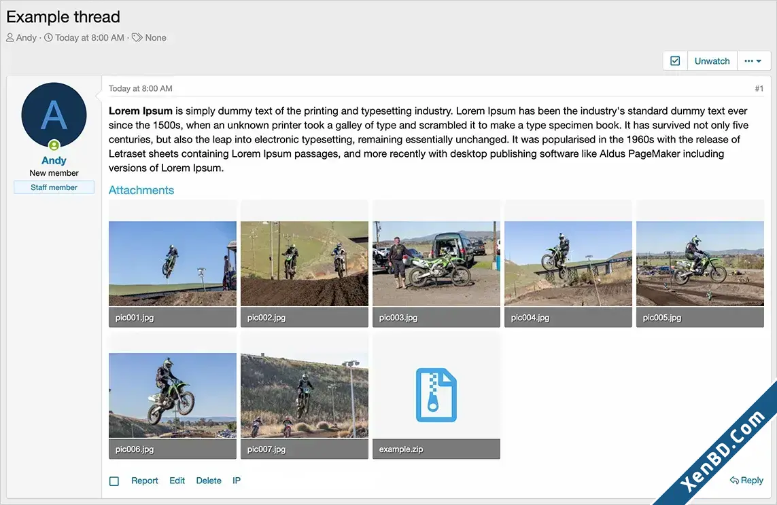
Task: Click the post permalink #1
Action: [759, 88]
